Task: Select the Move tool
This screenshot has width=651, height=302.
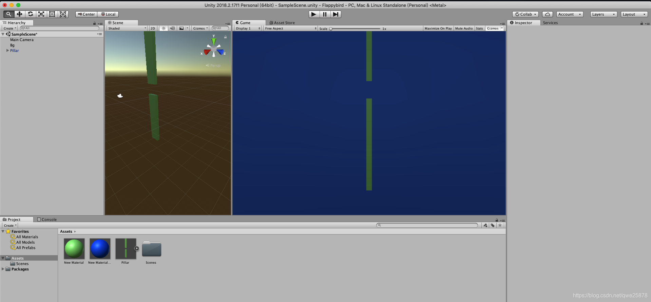Action: (19, 14)
